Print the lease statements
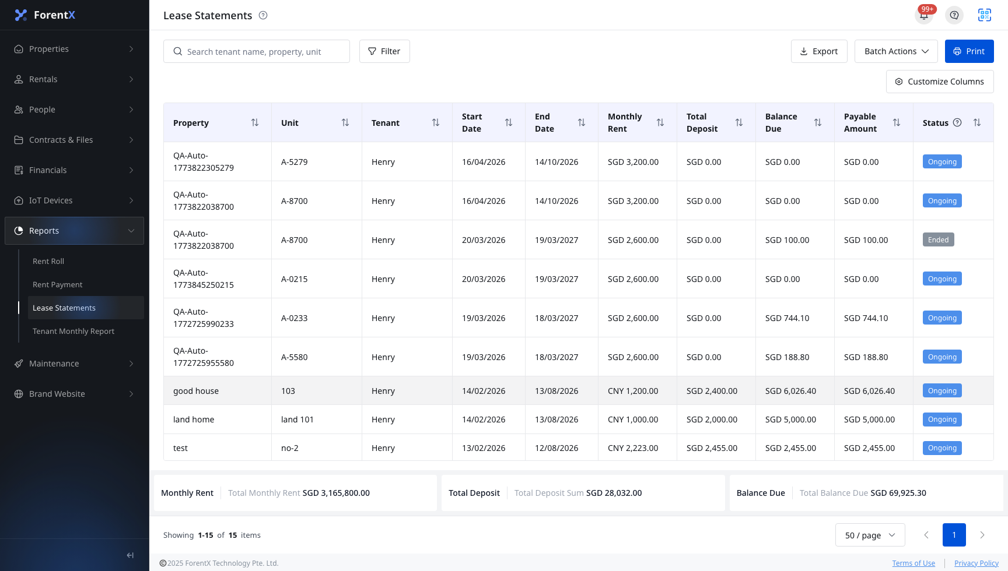Screen dimensions: 1008x571 pyautogui.click(x=969, y=51)
